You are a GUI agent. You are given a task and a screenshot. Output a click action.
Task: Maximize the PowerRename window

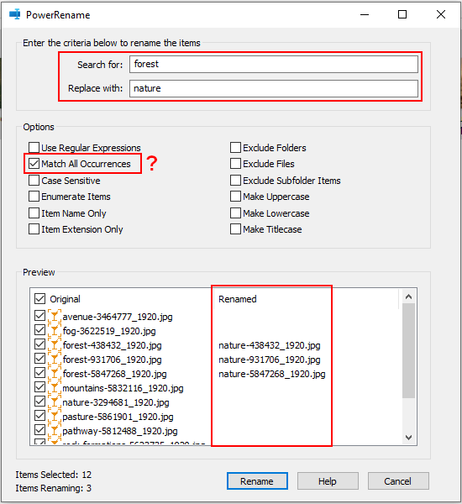(402, 14)
